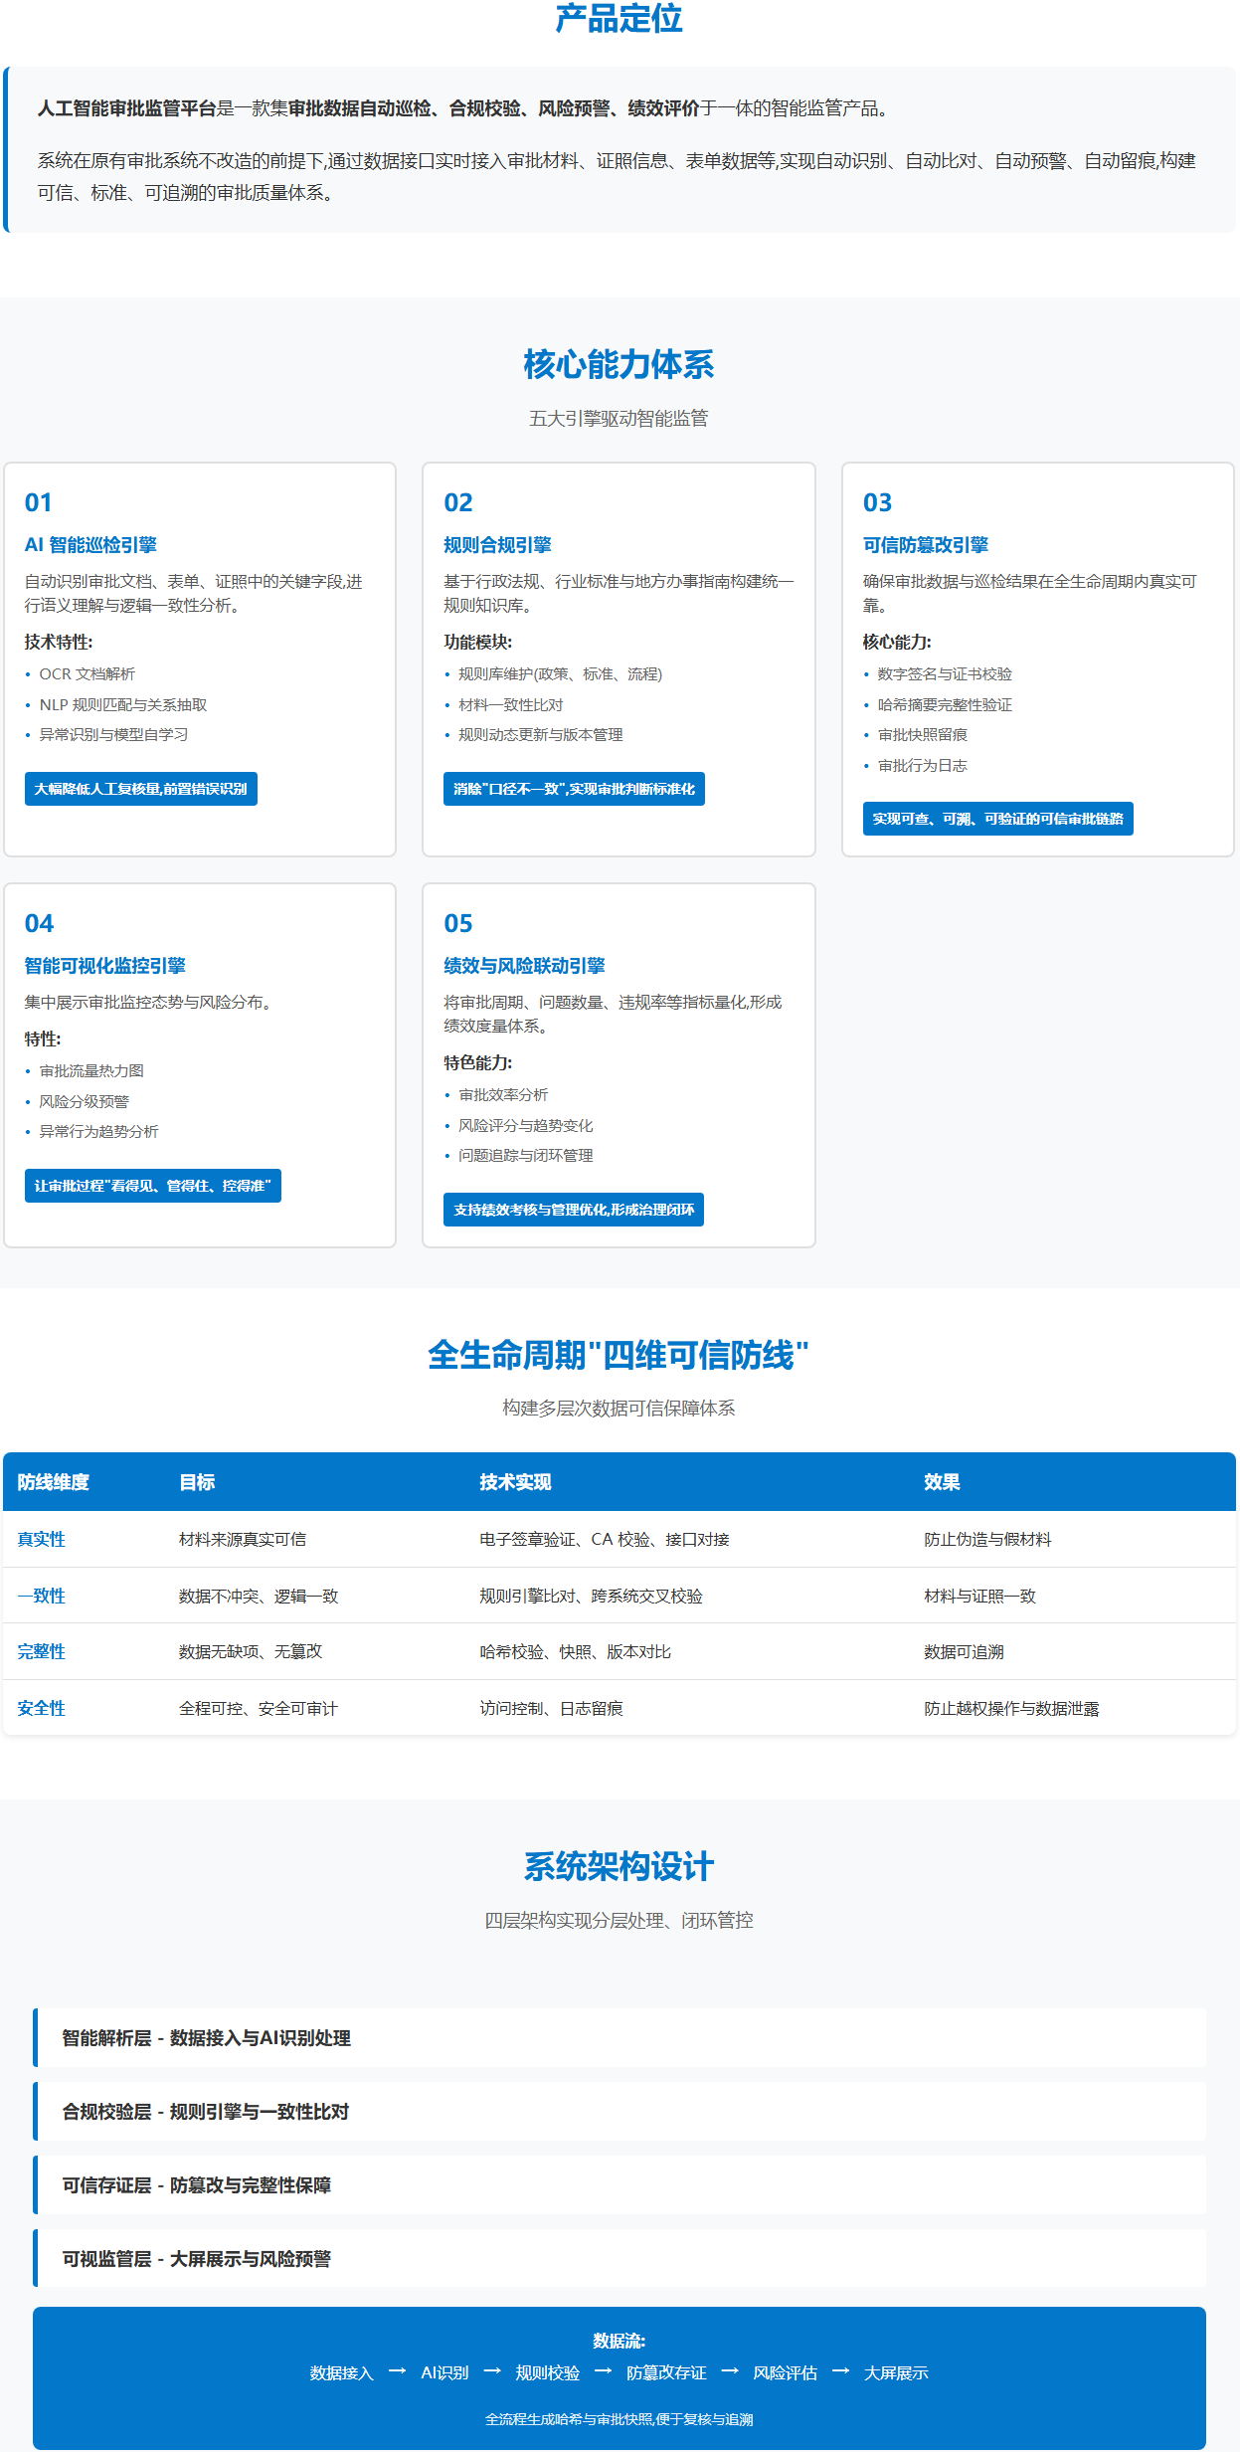Viewport: 1240px width, 2452px height.
Task: Click the 安全性 dimension row label
Action: coord(41,1708)
